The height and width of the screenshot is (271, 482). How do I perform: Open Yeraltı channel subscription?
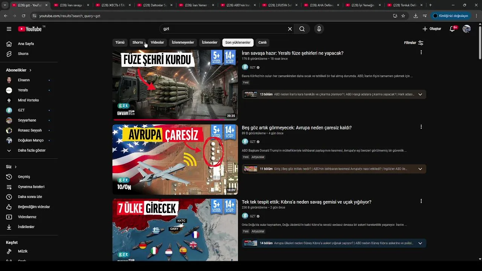tap(29, 90)
